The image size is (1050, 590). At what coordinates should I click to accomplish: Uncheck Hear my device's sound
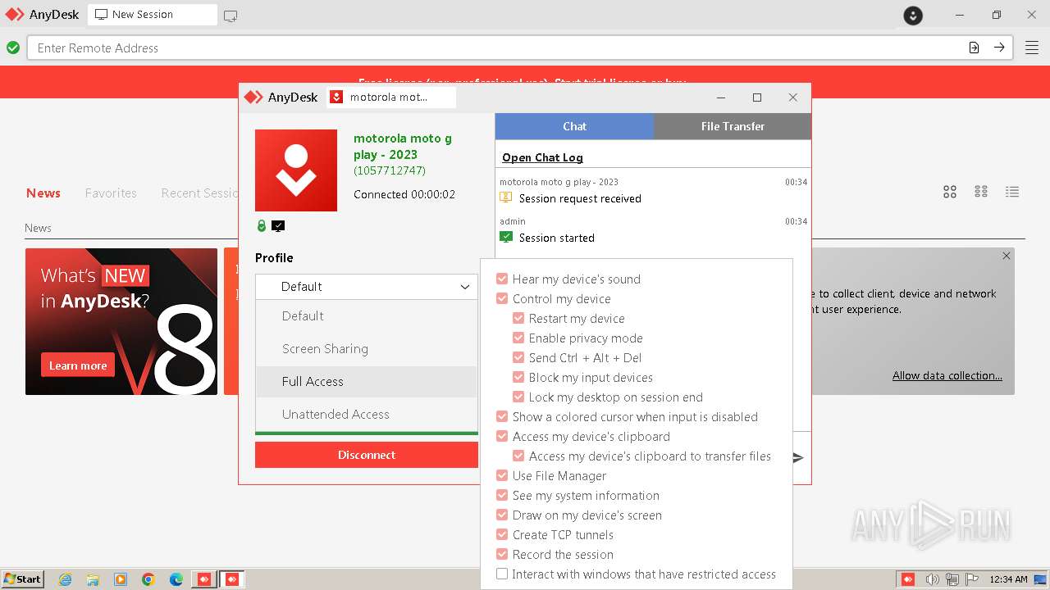click(x=502, y=279)
